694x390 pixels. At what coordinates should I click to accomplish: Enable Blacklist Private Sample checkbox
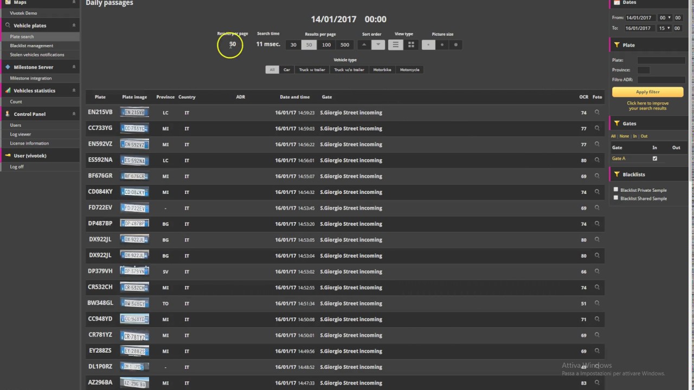coord(616,190)
